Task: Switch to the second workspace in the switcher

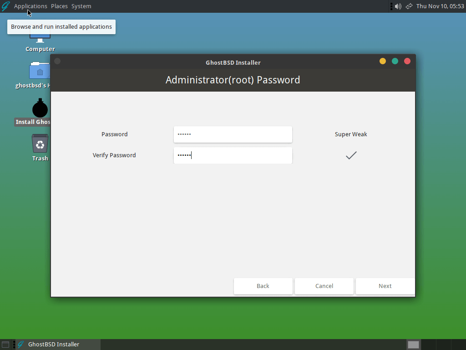Action: 428,345
